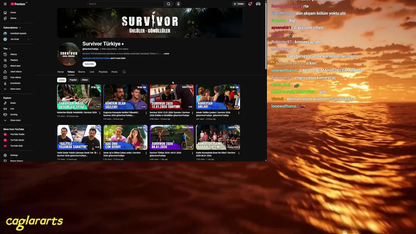Switch to channel Home tab
The height and width of the screenshot is (234, 416).
pos(60,72)
